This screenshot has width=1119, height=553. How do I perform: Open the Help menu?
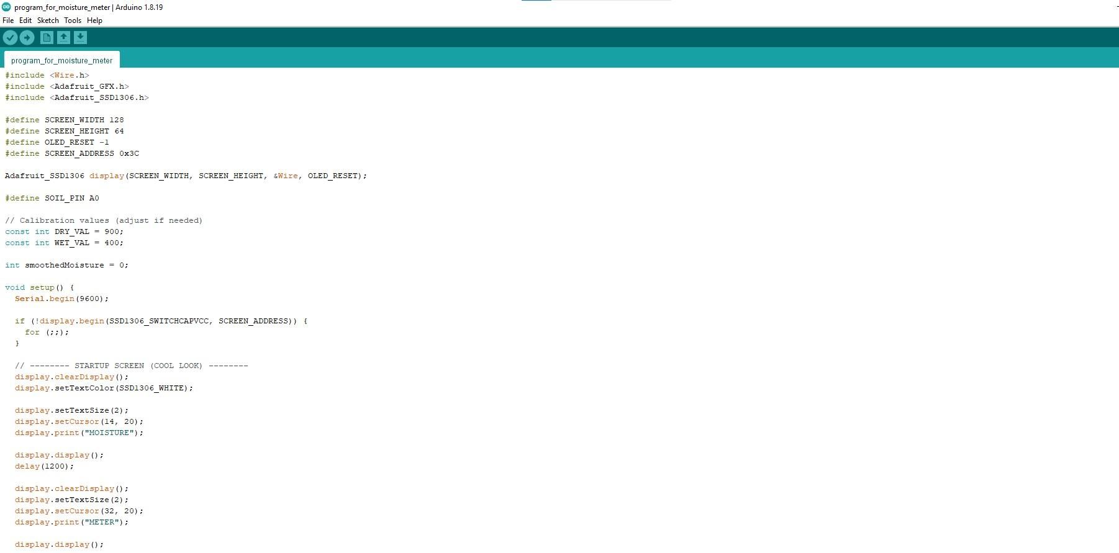point(94,20)
